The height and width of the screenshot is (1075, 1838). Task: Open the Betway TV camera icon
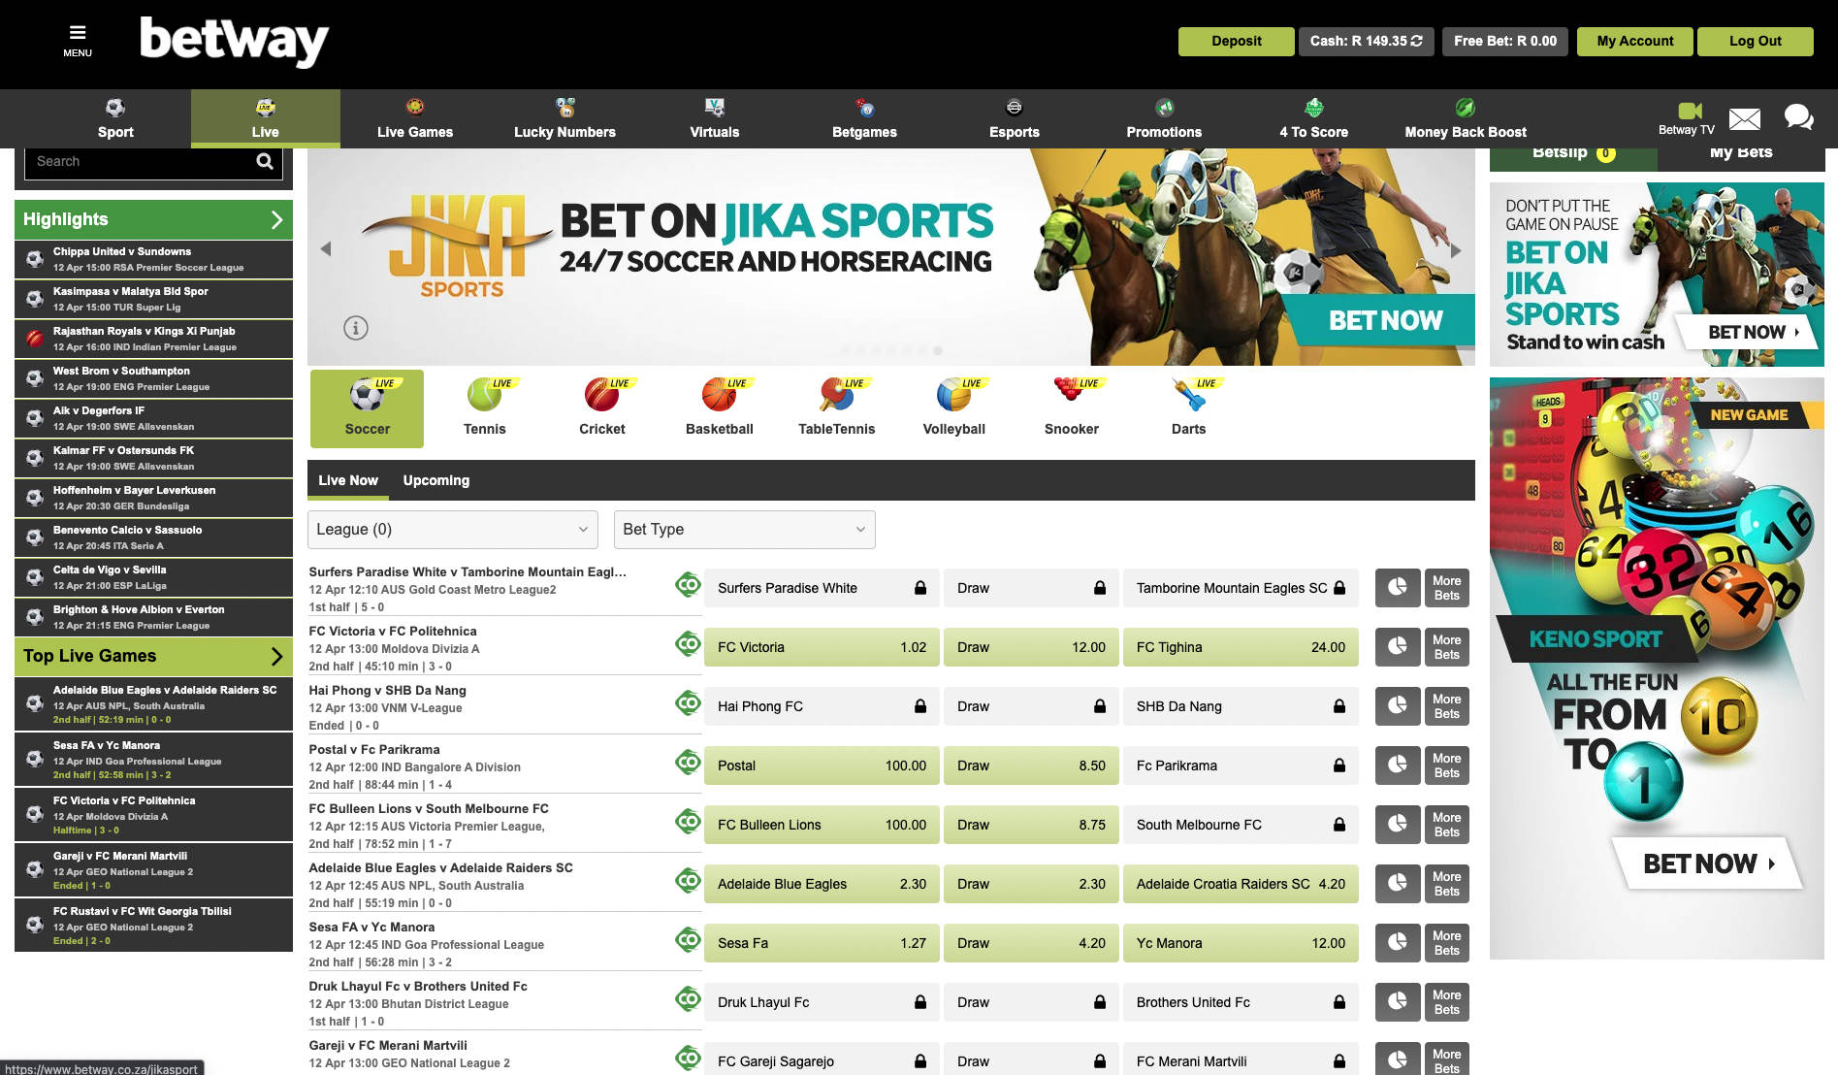1690,111
